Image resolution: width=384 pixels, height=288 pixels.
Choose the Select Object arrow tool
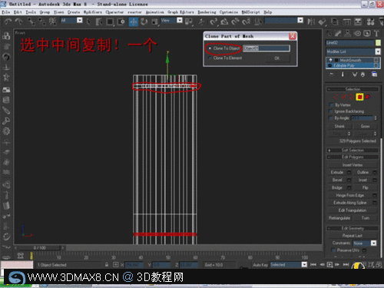(x=88, y=22)
